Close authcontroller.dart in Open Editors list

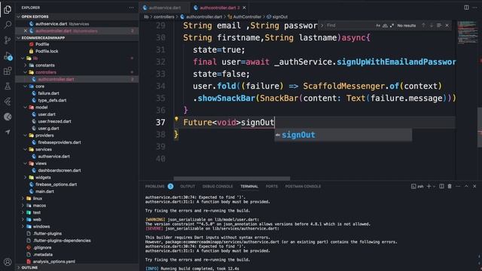click(x=26, y=31)
